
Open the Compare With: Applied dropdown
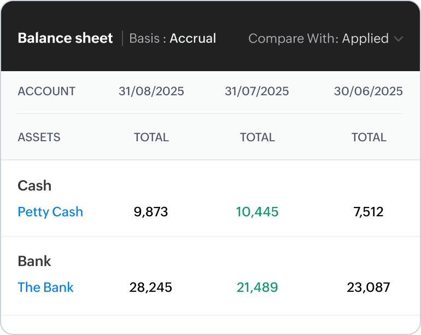pyautogui.click(x=318, y=39)
